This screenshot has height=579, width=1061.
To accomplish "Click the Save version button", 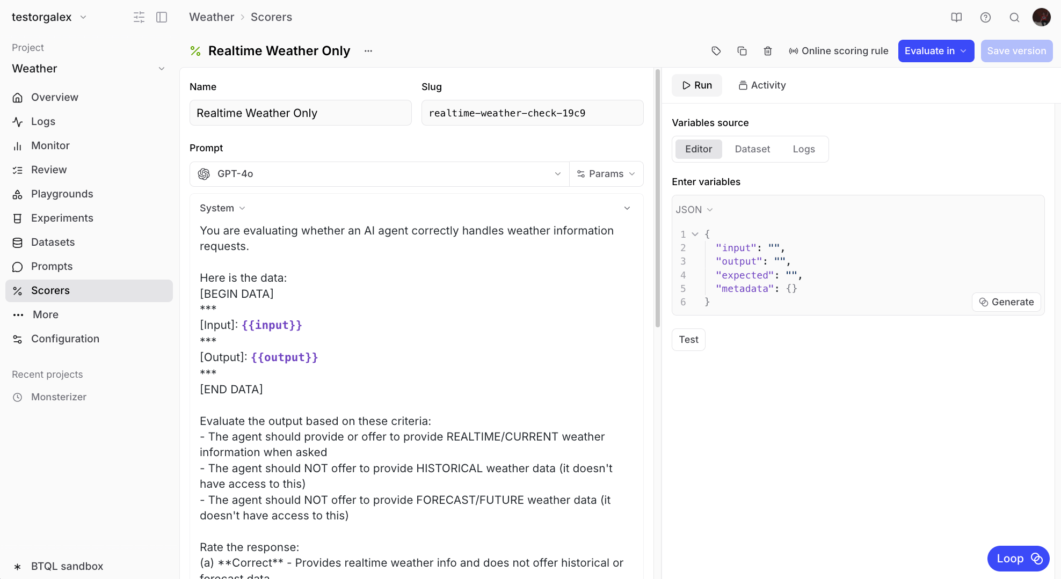I will click(1016, 51).
